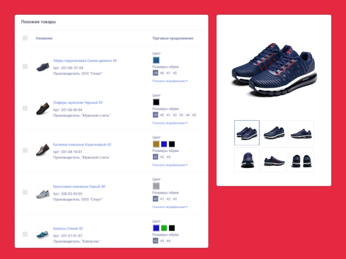The width and height of the screenshot is (346, 259).
Task: Click the black loafers product image
Action: click(43, 108)
